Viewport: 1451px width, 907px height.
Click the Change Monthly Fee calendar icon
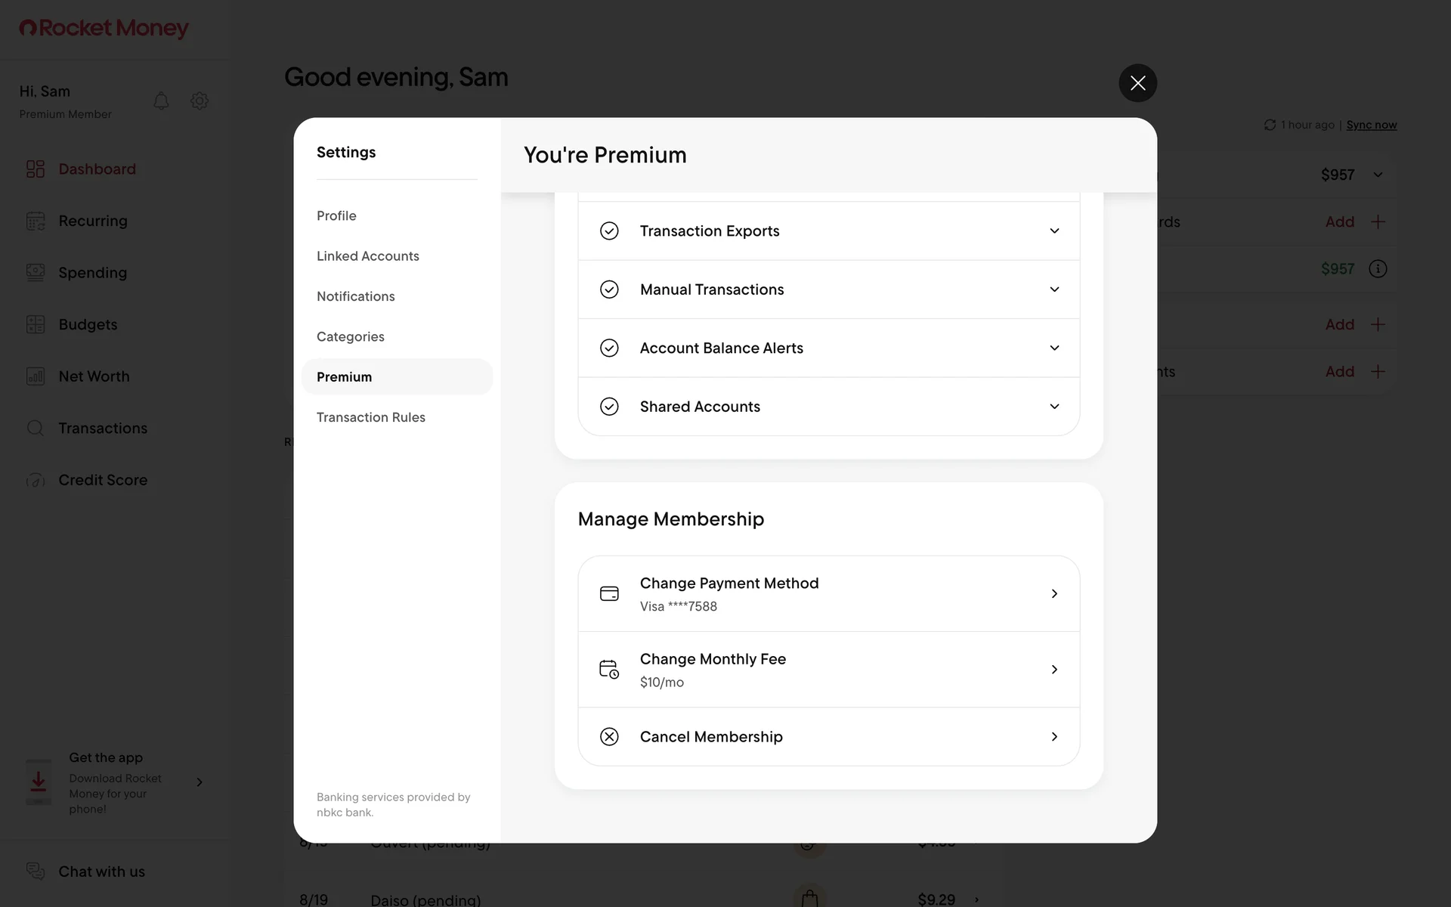[609, 670]
